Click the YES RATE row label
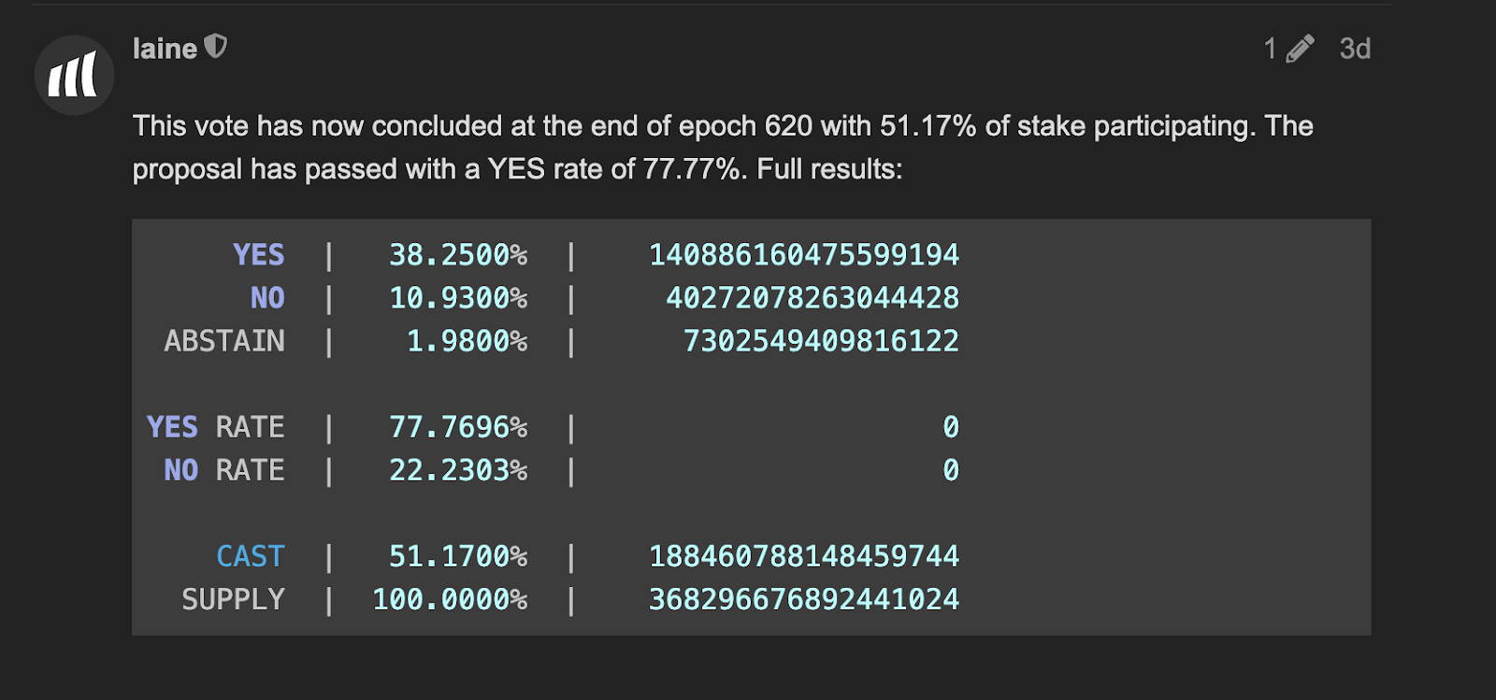 point(216,427)
